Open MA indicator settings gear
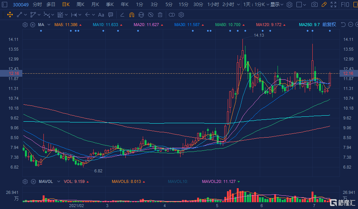 [25, 25]
